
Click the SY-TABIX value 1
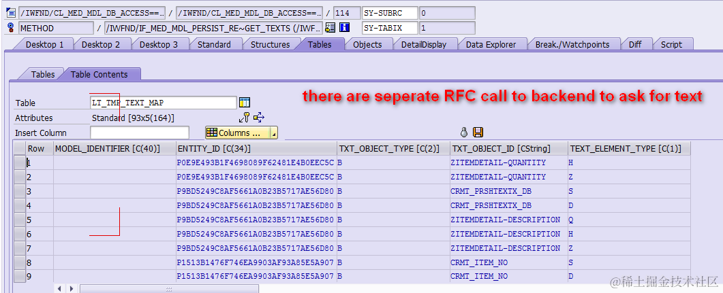coord(447,28)
